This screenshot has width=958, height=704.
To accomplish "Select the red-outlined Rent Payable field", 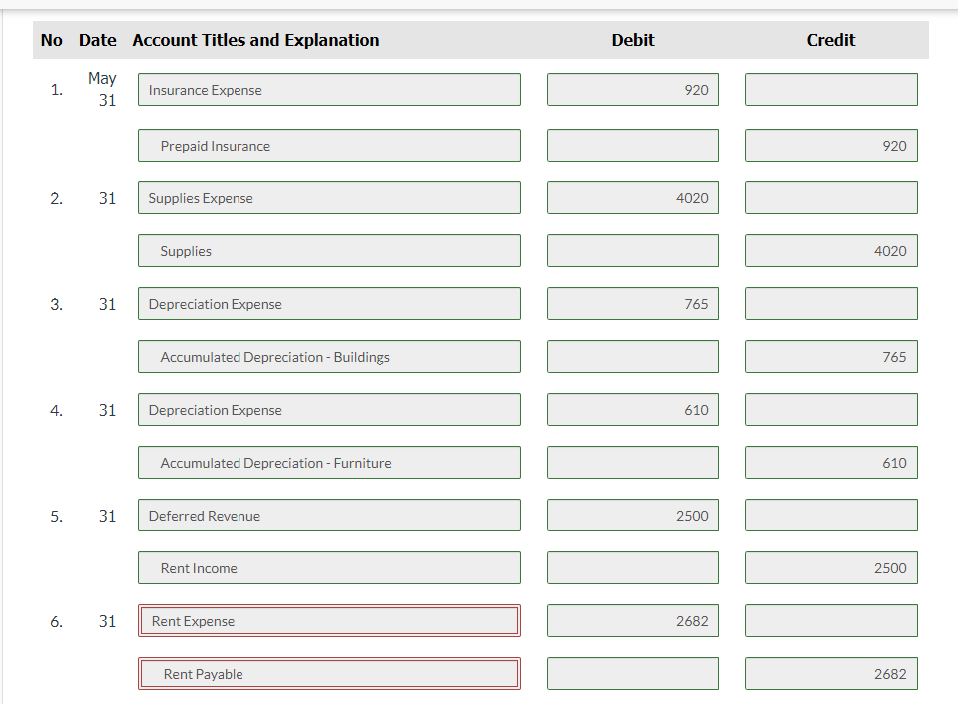I will pos(328,674).
